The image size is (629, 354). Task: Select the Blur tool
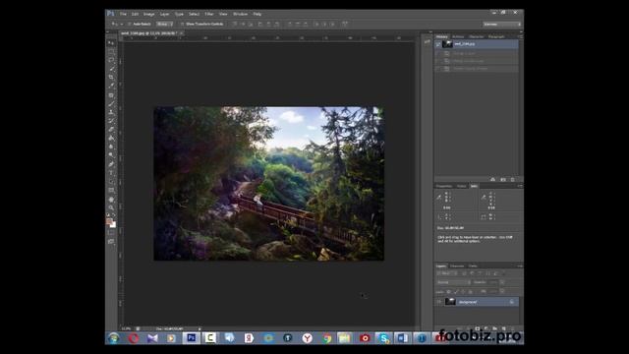(x=111, y=147)
